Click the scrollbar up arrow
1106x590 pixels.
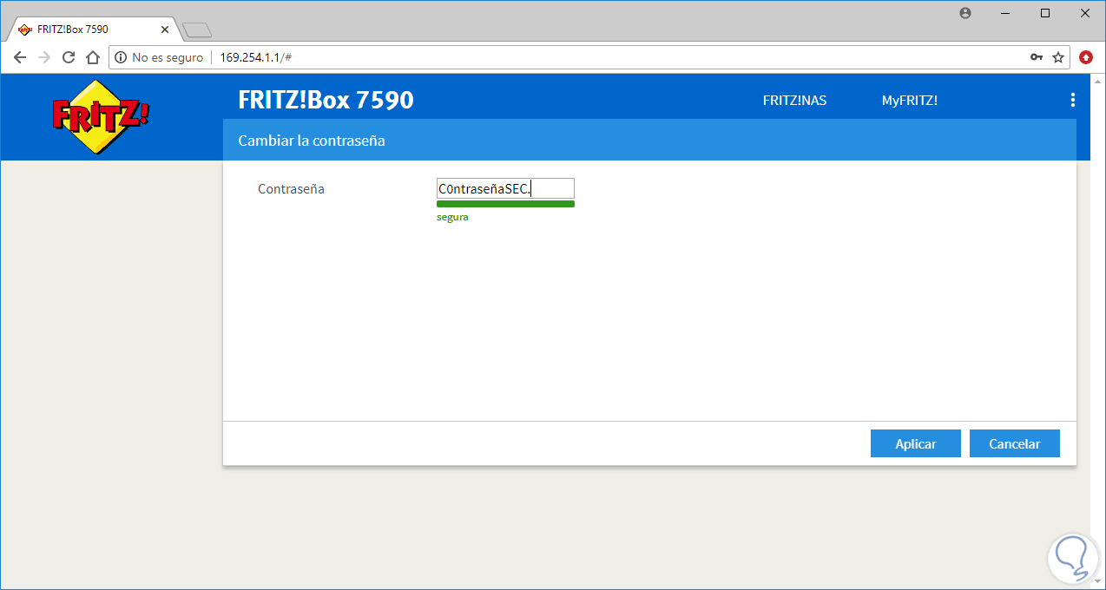tap(1097, 80)
